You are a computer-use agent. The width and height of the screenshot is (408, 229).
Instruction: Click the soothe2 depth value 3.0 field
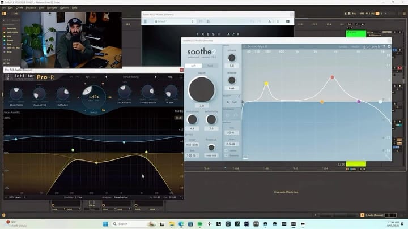(202, 106)
